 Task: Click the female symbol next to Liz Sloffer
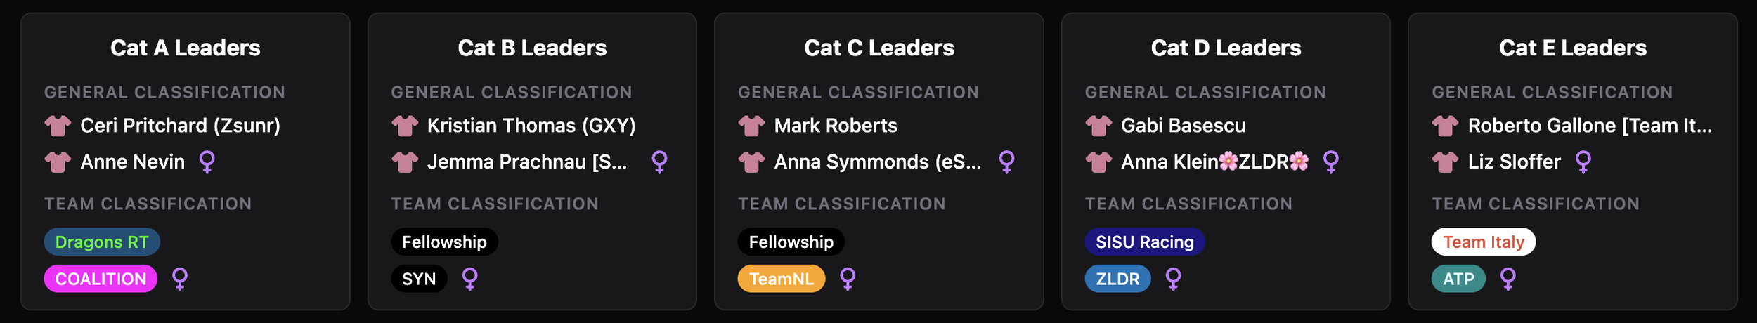click(x=1583, y=162)
